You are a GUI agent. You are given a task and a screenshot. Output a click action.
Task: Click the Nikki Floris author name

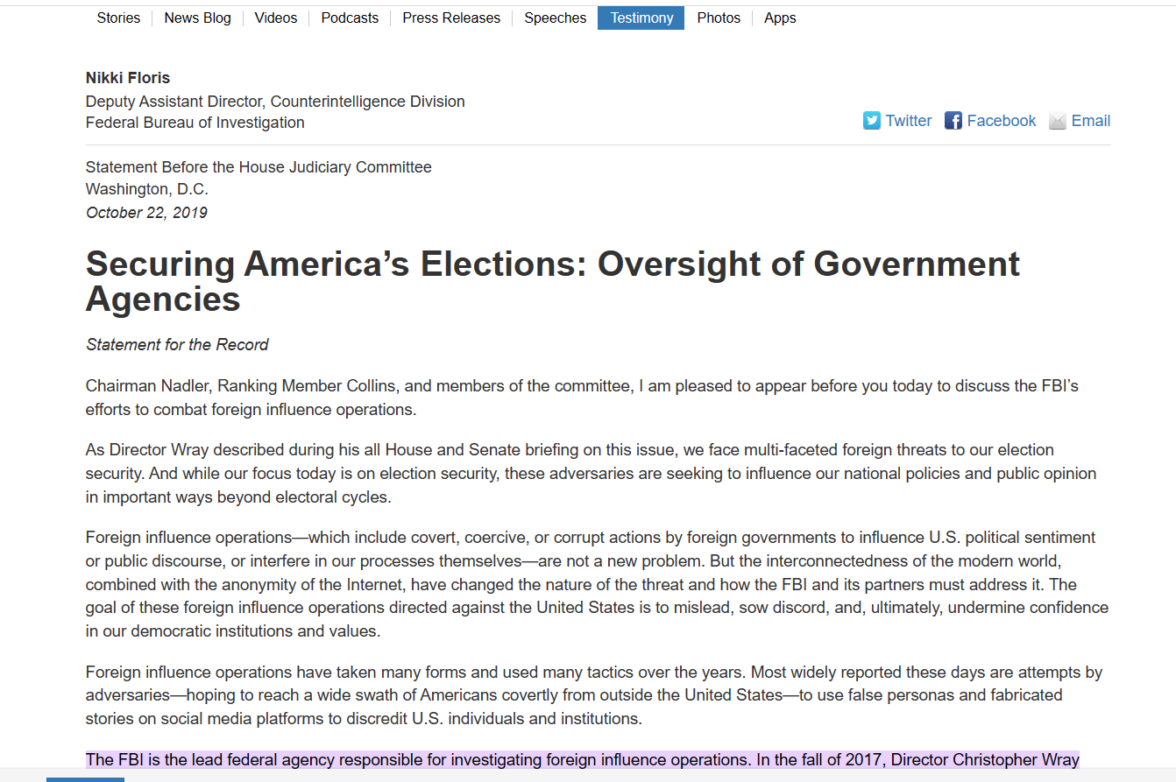click(128, 78)
